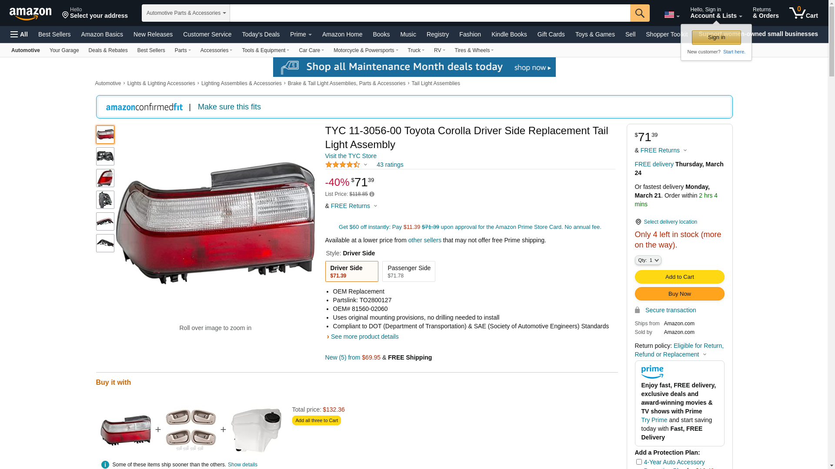This screenshot has height=469, width=835.
Task: Expand the Tools & Equipment submenu
Action: (x=265, y=50)
